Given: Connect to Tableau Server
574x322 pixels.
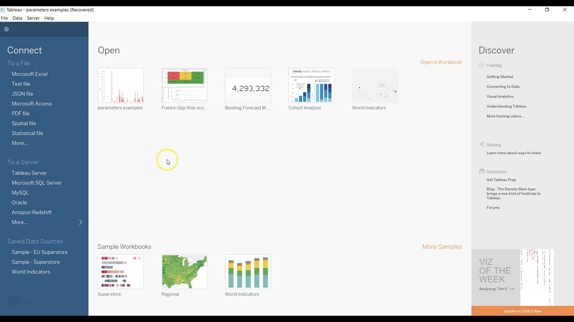Looking at the screenshot, I should [29, 173].
